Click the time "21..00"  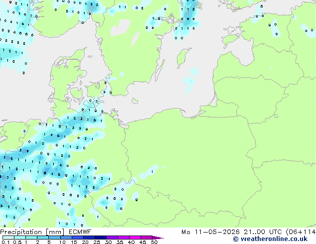pos(254,232)
